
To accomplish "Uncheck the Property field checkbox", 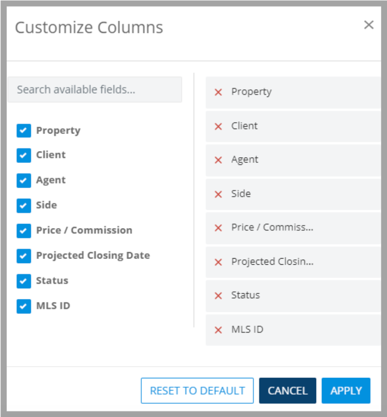I will click(x=24, y=130).
